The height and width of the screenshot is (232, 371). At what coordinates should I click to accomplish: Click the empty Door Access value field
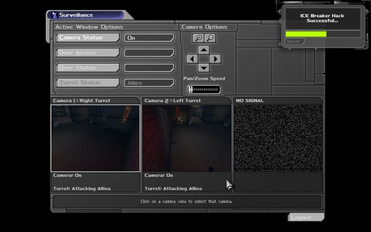(149, 53)
